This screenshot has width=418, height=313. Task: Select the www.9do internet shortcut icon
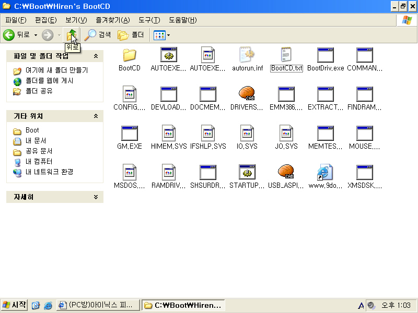tap(325, 172)
